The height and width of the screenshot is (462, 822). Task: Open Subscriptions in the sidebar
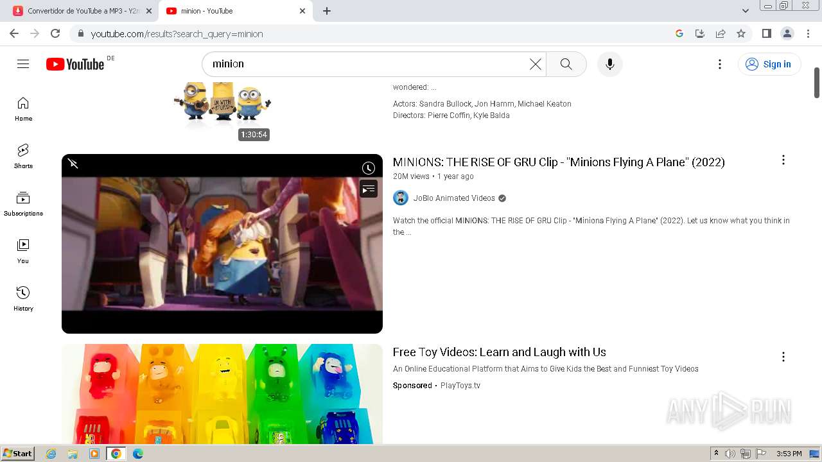click(23, 204)
